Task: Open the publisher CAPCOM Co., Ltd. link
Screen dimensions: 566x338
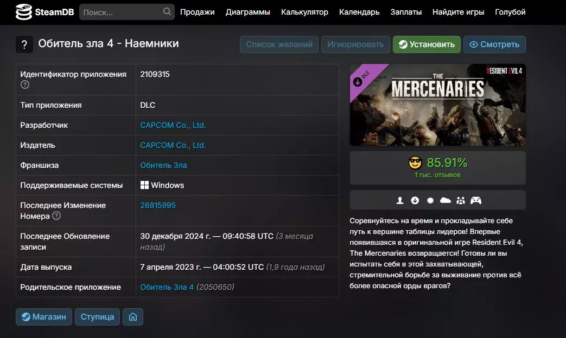Action: (x=173, y=145)
